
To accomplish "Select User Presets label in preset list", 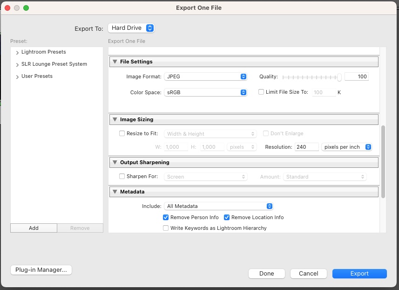I will [x=37, y=76].
